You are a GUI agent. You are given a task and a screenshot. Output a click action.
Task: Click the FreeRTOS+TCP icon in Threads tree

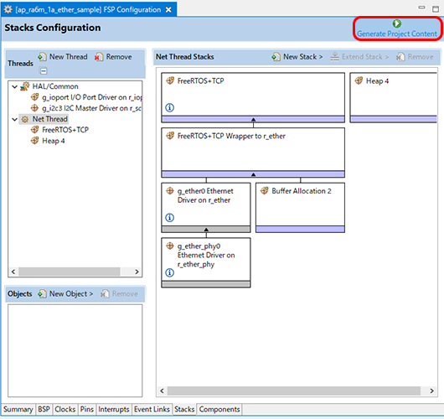[x=34, y=130]
